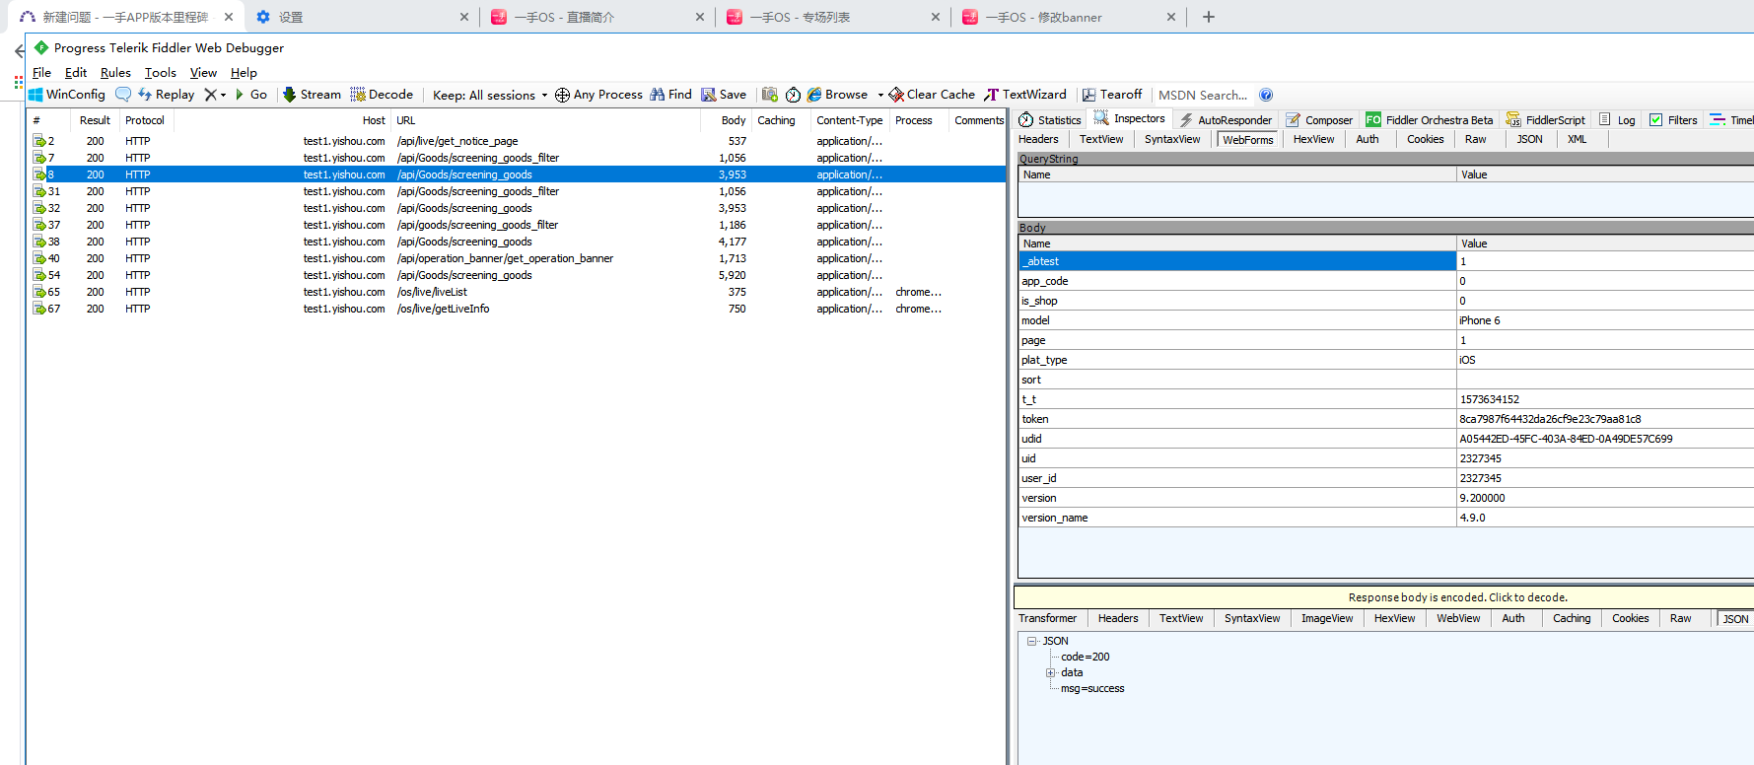Click the camera screenshot icon
The image size is (1754, 765).
coord(770,95)
